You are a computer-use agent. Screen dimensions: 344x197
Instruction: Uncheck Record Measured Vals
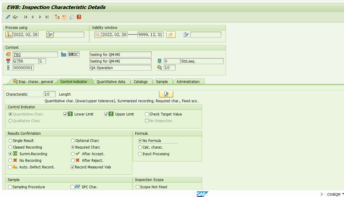click(72, 167)
